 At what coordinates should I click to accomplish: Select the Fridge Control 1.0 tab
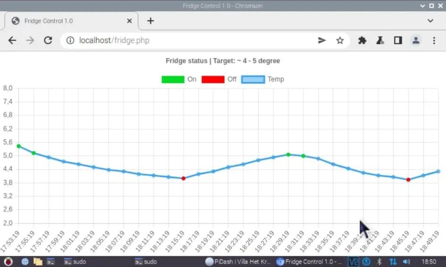coord(66,21)
